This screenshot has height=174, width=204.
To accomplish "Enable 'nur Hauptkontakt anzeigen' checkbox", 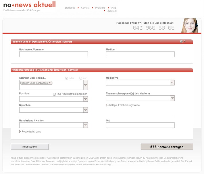I will tap(55, 94).
